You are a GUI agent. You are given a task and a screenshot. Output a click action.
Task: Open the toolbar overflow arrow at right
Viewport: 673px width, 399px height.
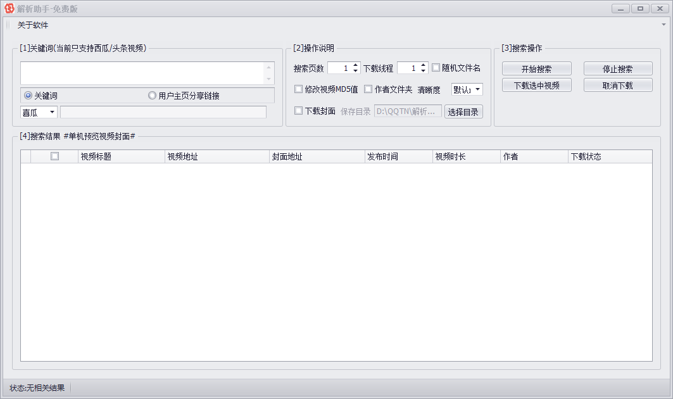664,25
